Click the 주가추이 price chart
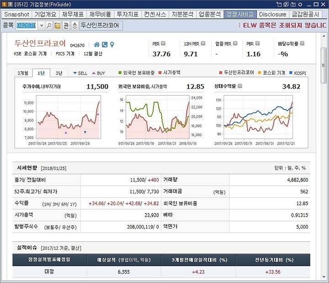Viewport: 329px width, 283px height. [x=69, y=117]
